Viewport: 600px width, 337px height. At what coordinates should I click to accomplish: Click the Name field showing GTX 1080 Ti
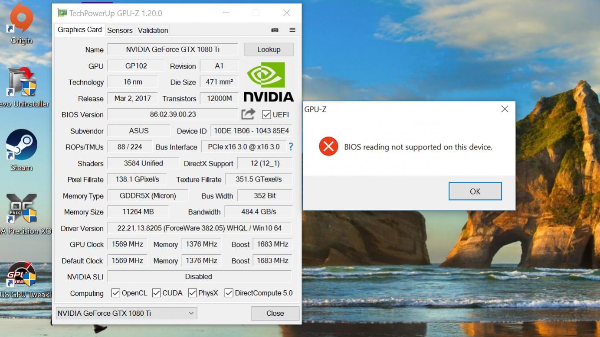pyautogui.click(x=173, y=49)
